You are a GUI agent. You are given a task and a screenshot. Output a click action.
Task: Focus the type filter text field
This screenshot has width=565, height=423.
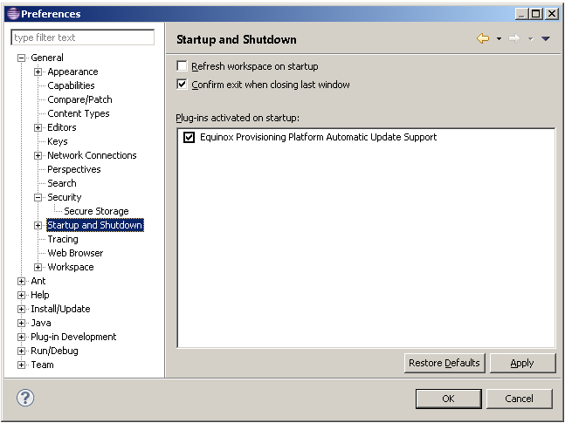[83, 38]
